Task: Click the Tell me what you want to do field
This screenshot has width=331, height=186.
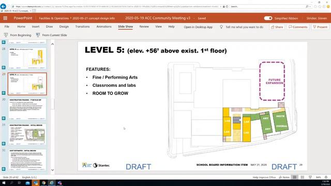Action: coord(244,27)
